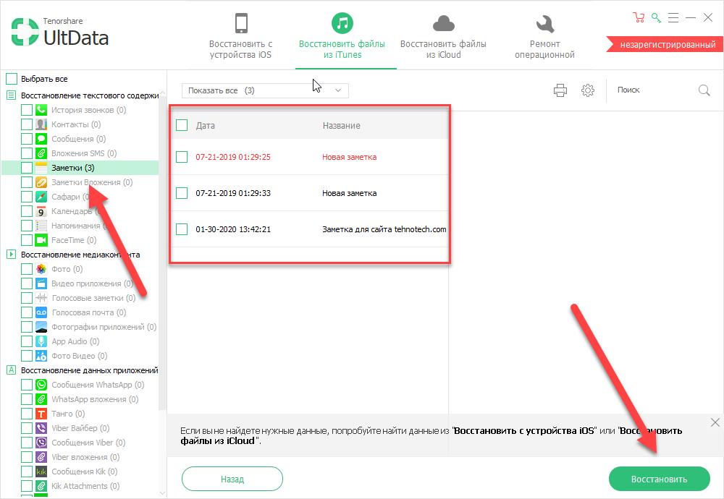The image size is (724, 499).
Task: Select 'Фотографии приложений (0)' item
Action: (104, 327)
